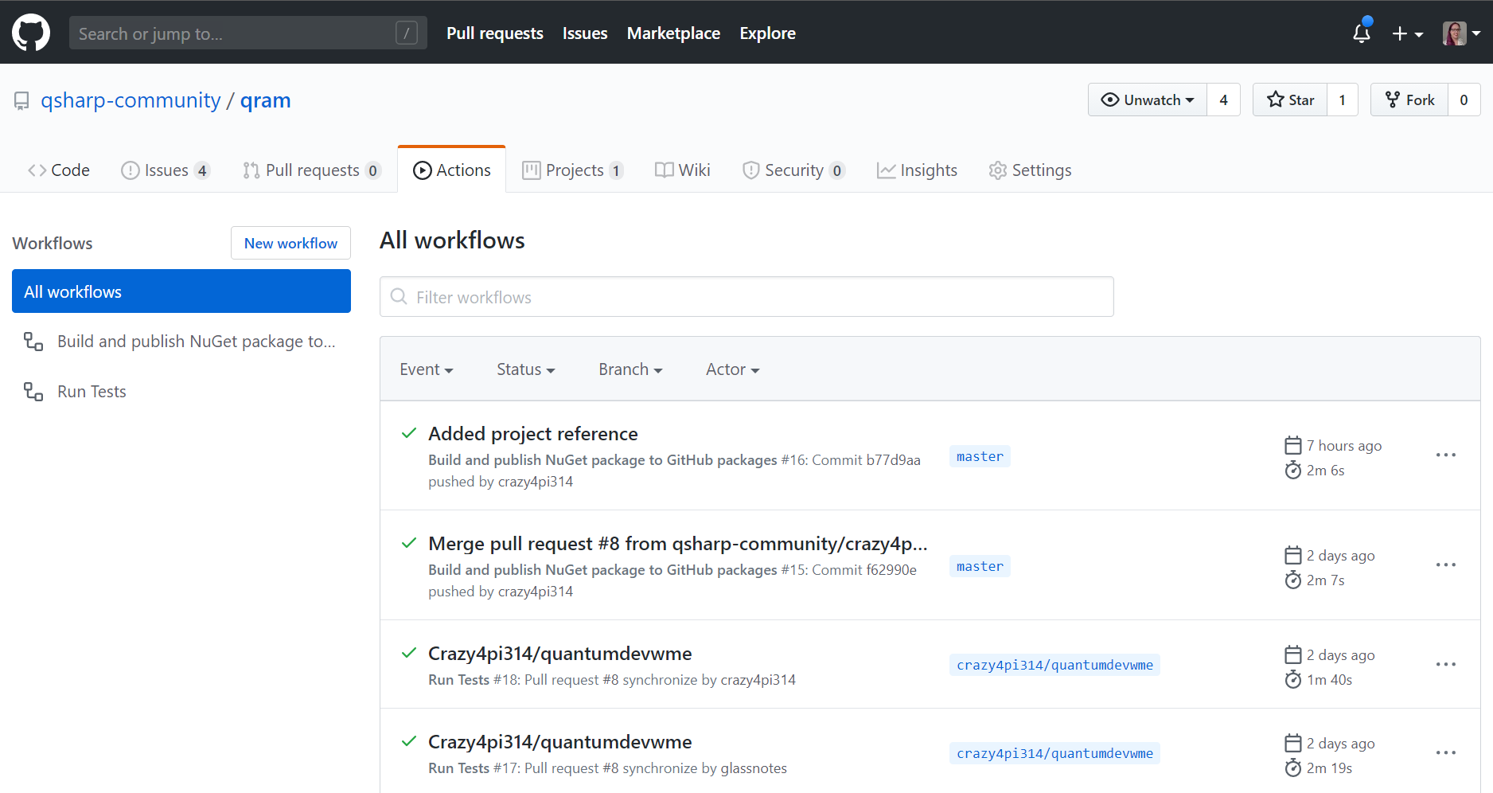
Task: Focus the Filter workflows field
Action: (x=746, y=297)
